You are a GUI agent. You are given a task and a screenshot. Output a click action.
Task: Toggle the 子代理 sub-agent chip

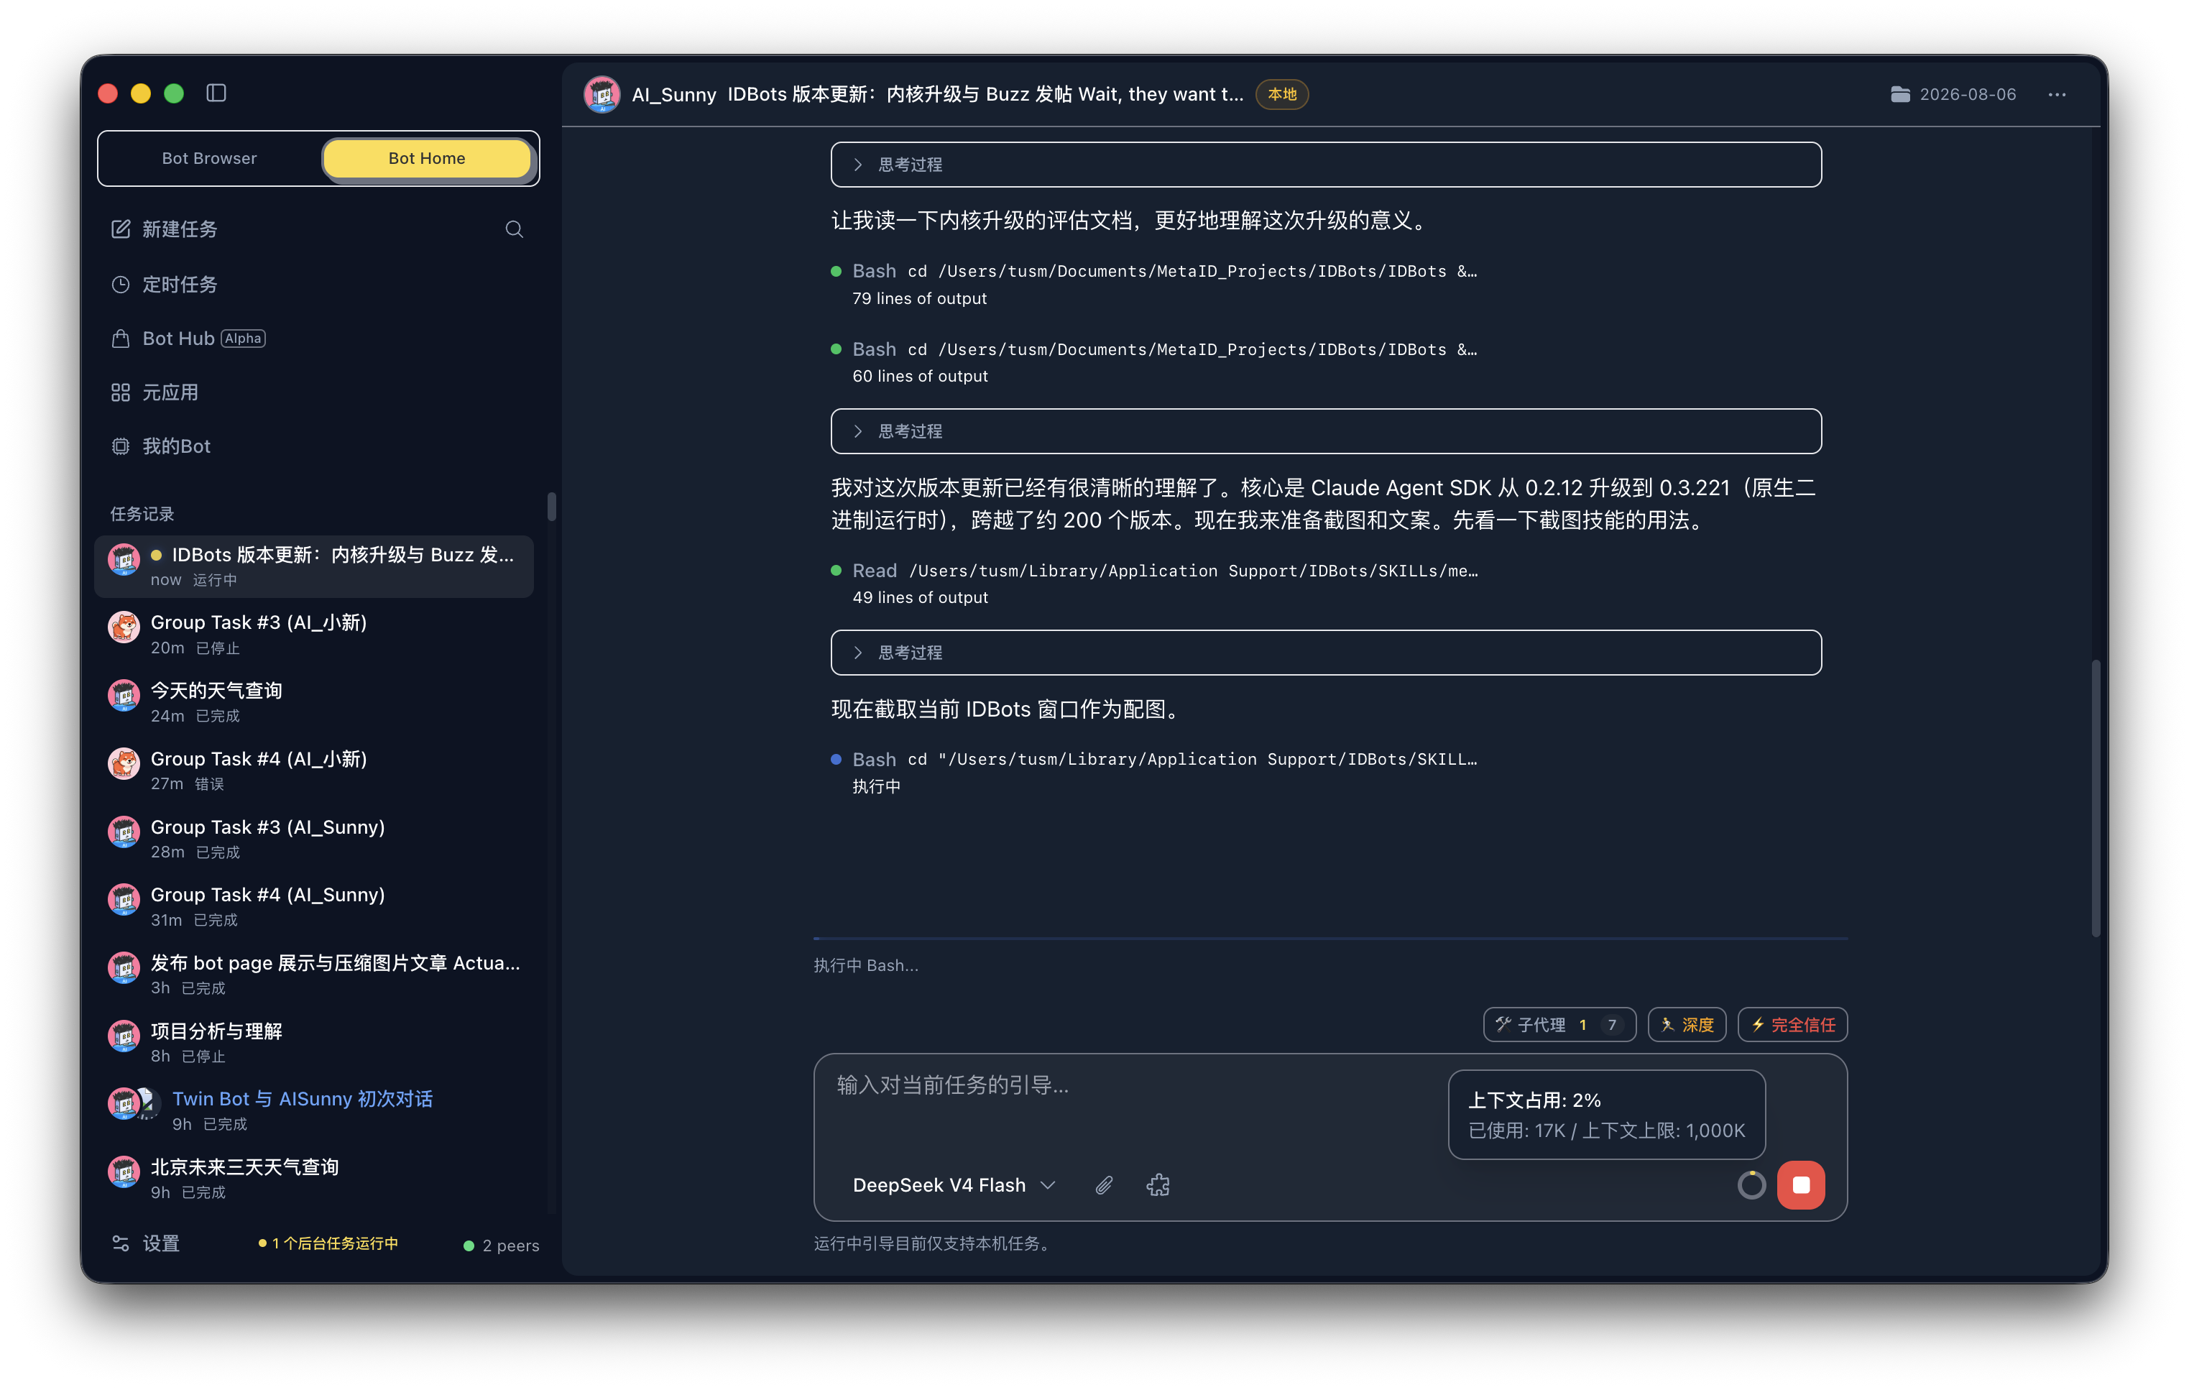pyautogui.click(x=1560, y=1025)
